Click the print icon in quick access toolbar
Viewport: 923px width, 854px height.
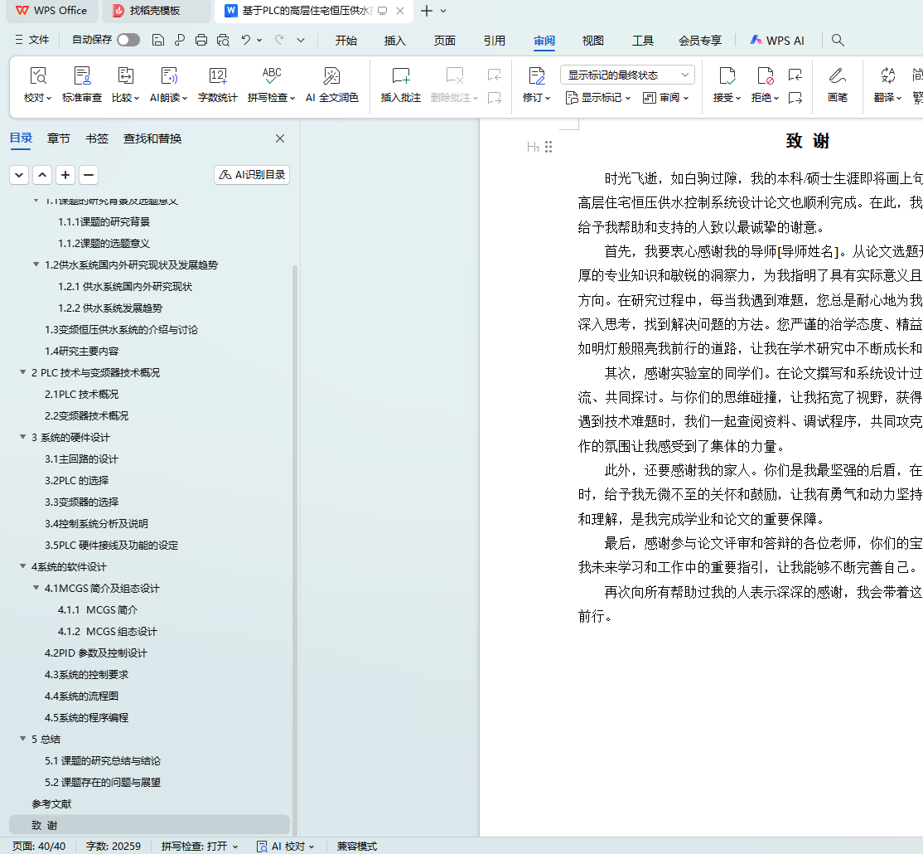[x=201, y=40]
